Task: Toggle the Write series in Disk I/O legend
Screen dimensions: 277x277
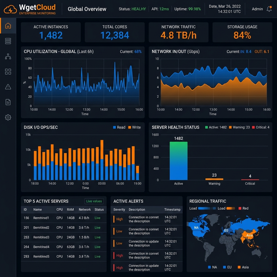Action: click(x=134, y=127)
